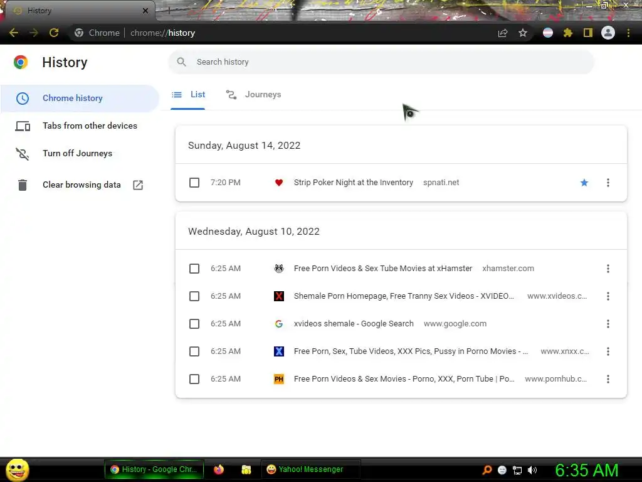Open the smiley start button on the taskbar

(17, 469)
